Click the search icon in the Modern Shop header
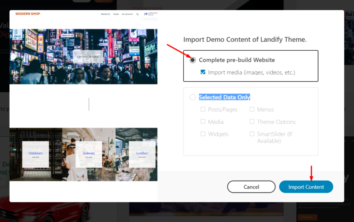This screenshot has height=222, width=354. coord(137,14)
